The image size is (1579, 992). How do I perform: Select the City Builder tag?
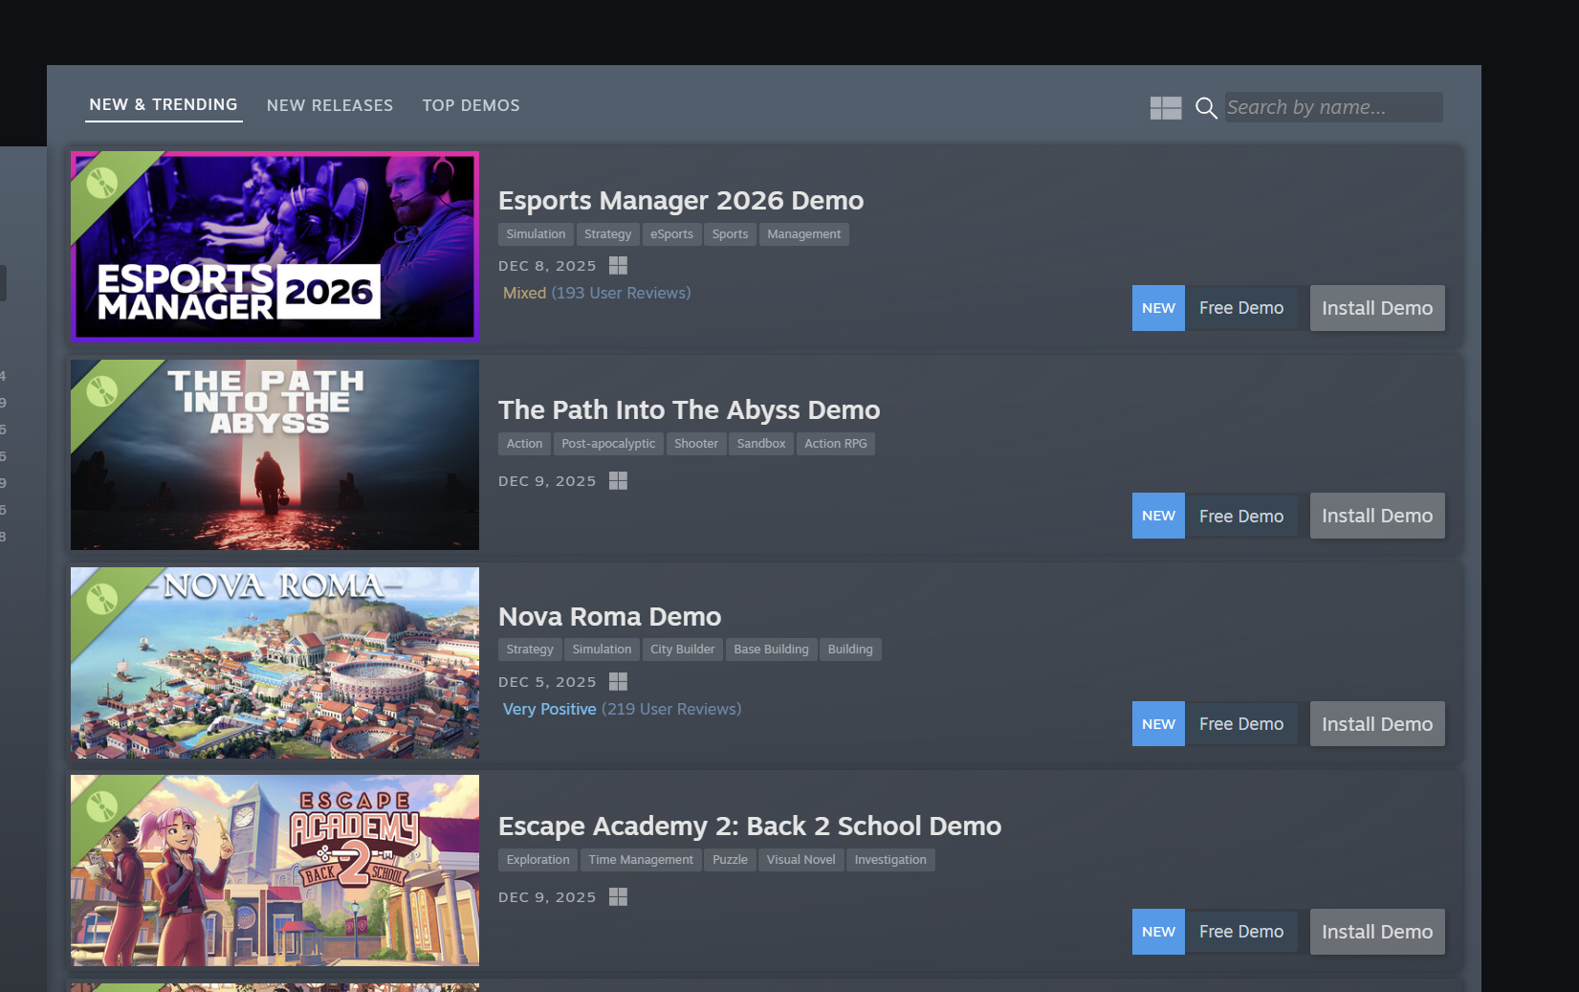pos(682,650)
